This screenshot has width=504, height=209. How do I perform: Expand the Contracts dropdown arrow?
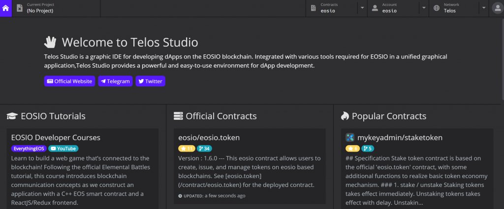click(362, 8)
